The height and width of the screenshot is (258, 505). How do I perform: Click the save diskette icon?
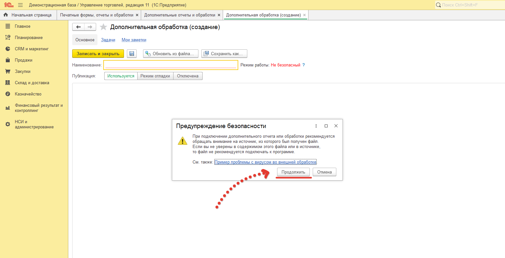click(x=132, y=54)
